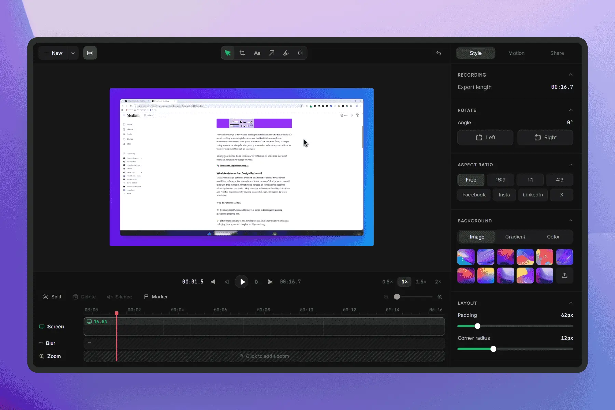The image size is (615, 410).
Task: Set playback speed to 1×
Action: click(x=405, y=282)
